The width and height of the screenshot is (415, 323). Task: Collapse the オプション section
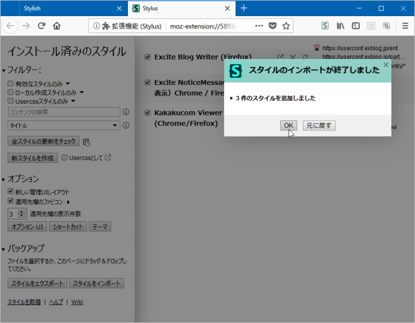(x=3, y=180)
